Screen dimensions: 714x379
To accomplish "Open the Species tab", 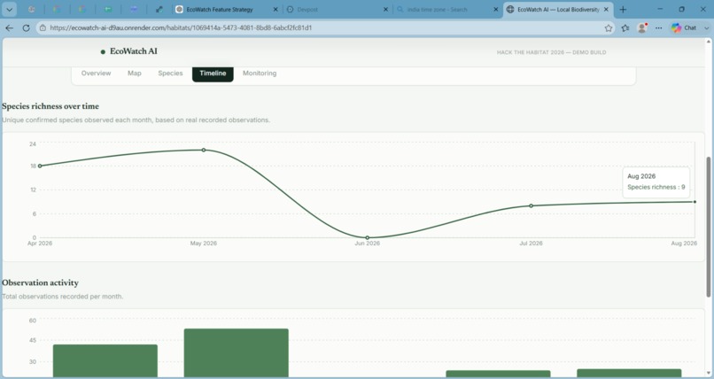I will [170, 73].
